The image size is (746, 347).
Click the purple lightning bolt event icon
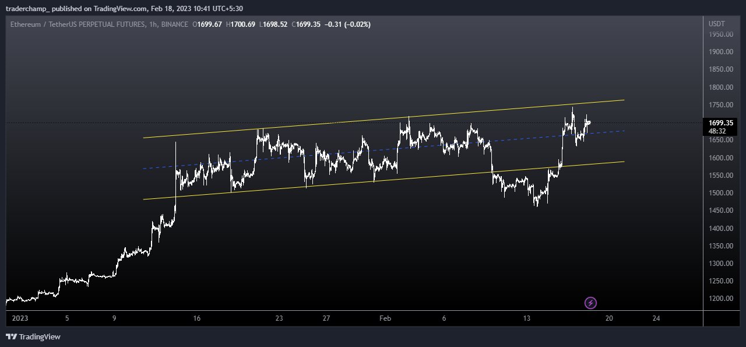(590, 303)
